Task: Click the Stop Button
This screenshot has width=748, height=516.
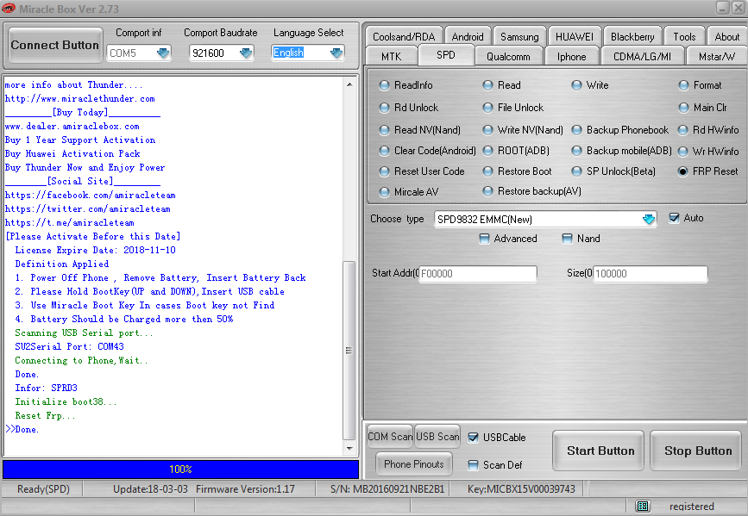Action: [x=698, y=451]
